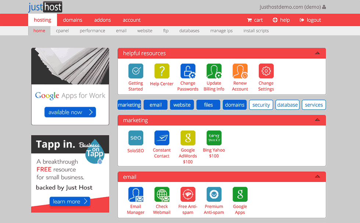
Task: Open the install scripts sub-tab
Action: click(256, 31)
